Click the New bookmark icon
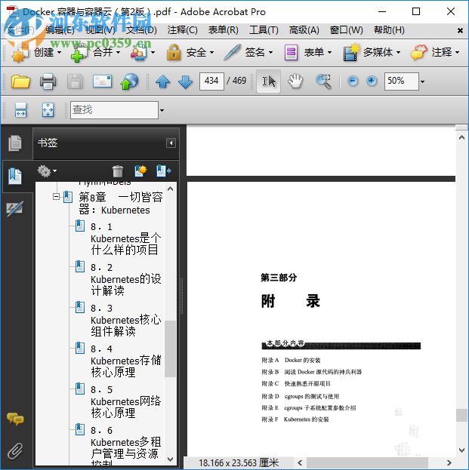Screen dimensions: 469x470 [x=140, y=170]
